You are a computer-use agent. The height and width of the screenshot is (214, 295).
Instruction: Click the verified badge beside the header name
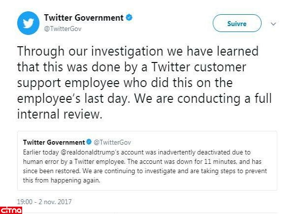129,18
